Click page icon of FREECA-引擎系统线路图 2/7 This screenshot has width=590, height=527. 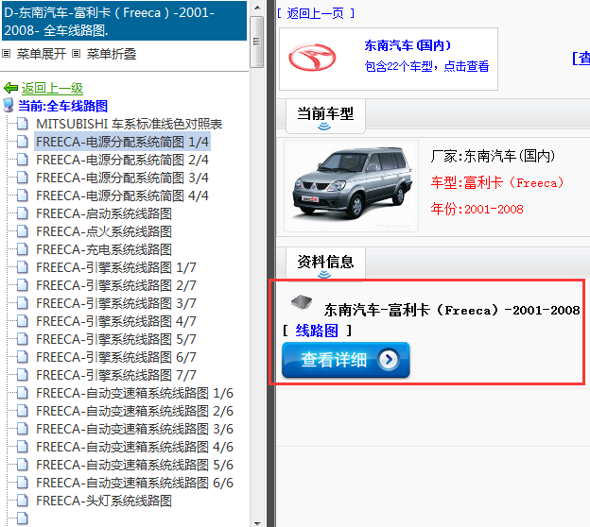(x=23, y=285)
